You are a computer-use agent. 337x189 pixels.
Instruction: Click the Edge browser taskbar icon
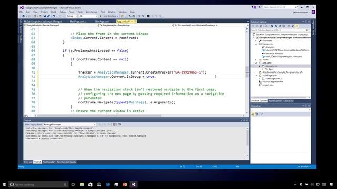pos(107,184)
